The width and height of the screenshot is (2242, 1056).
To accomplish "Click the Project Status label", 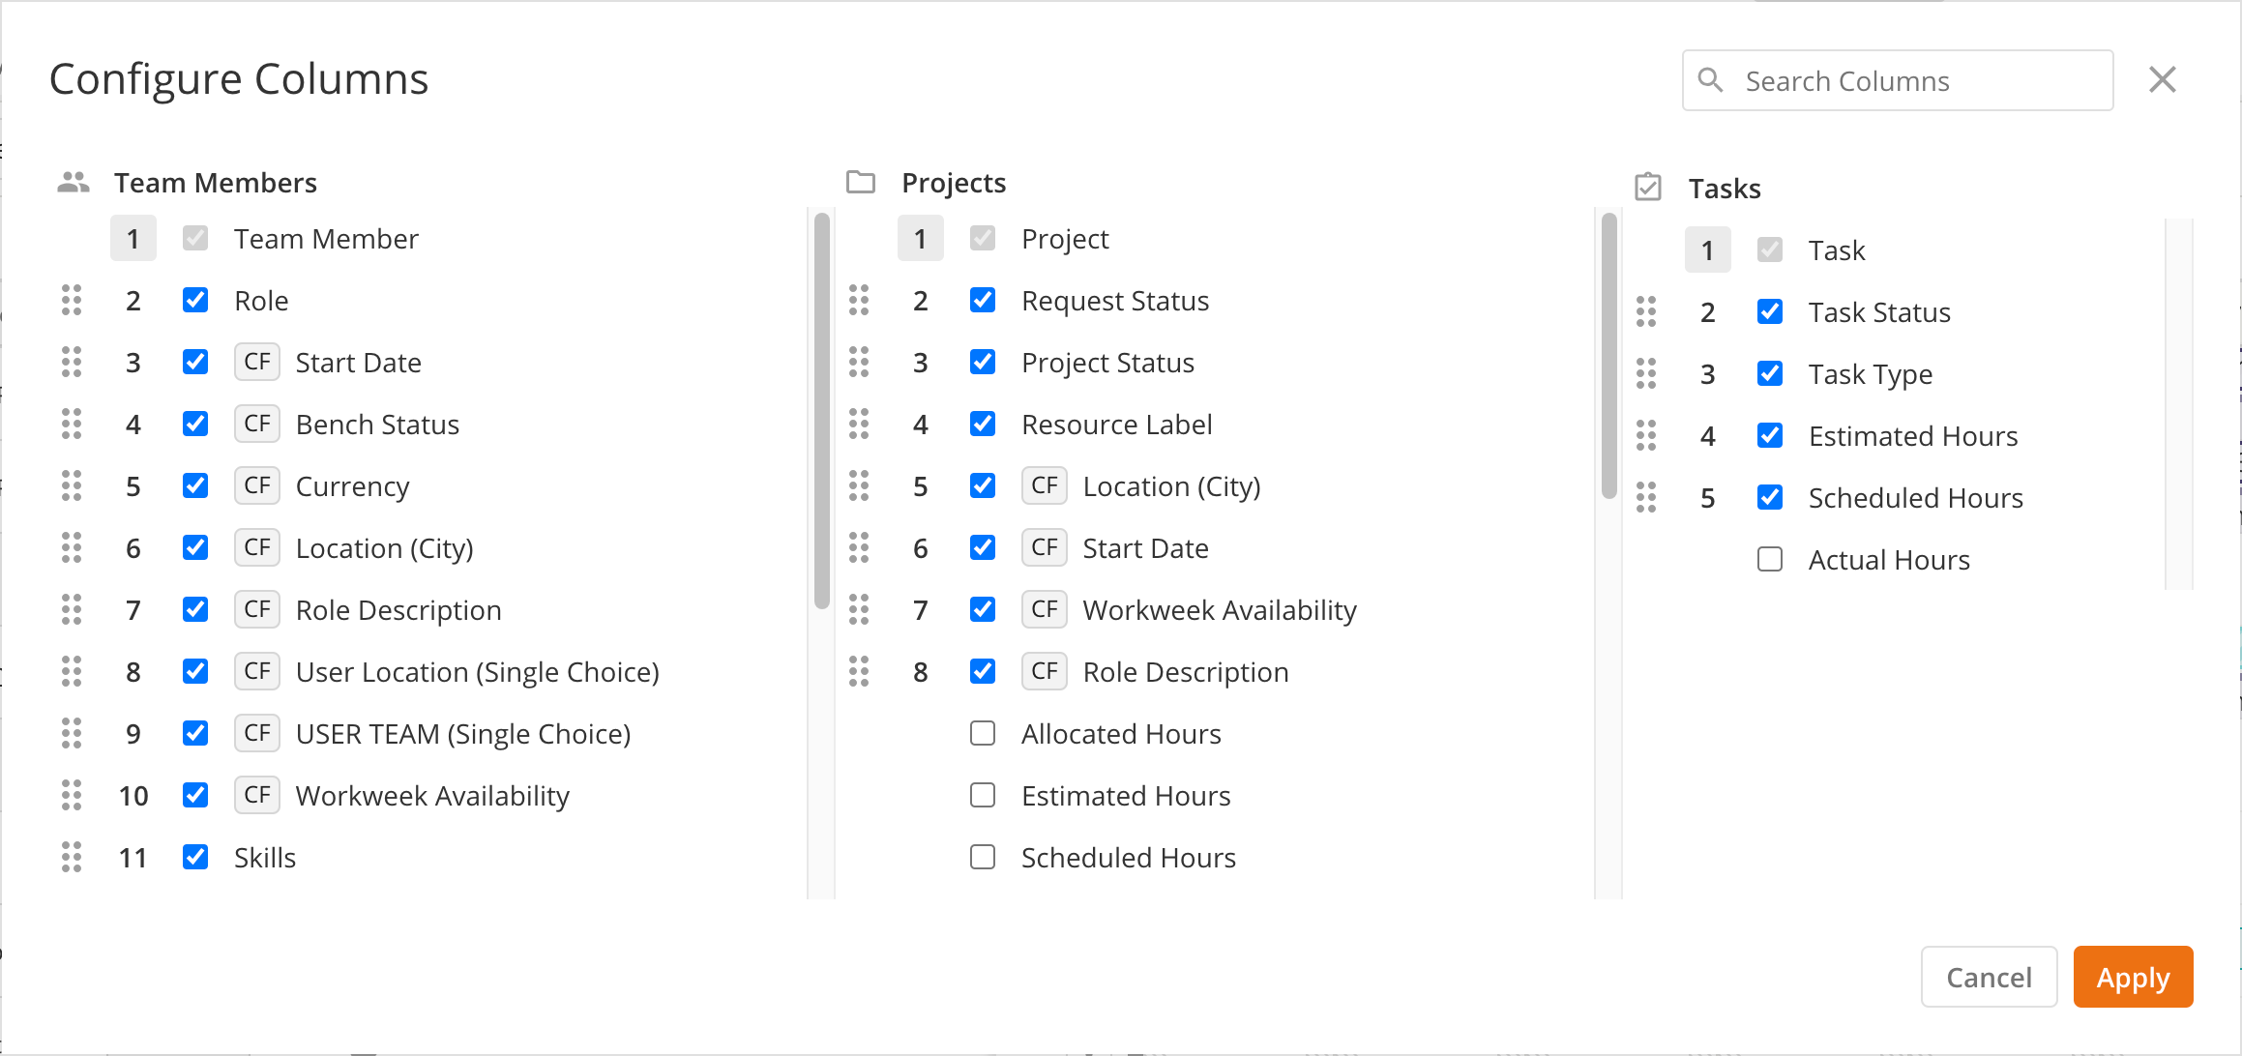I will [1107, 363].
